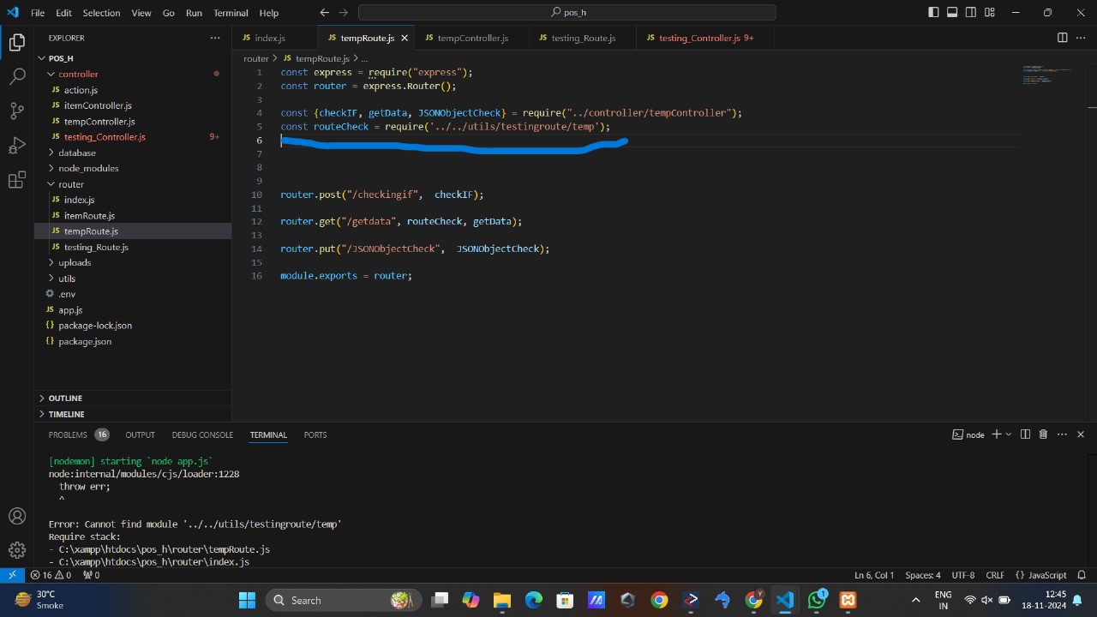Image resolution: width=1097 pixels, height=617 pixels.
Task: Kill the terminal with trash icon
Action: point(1043,434)
